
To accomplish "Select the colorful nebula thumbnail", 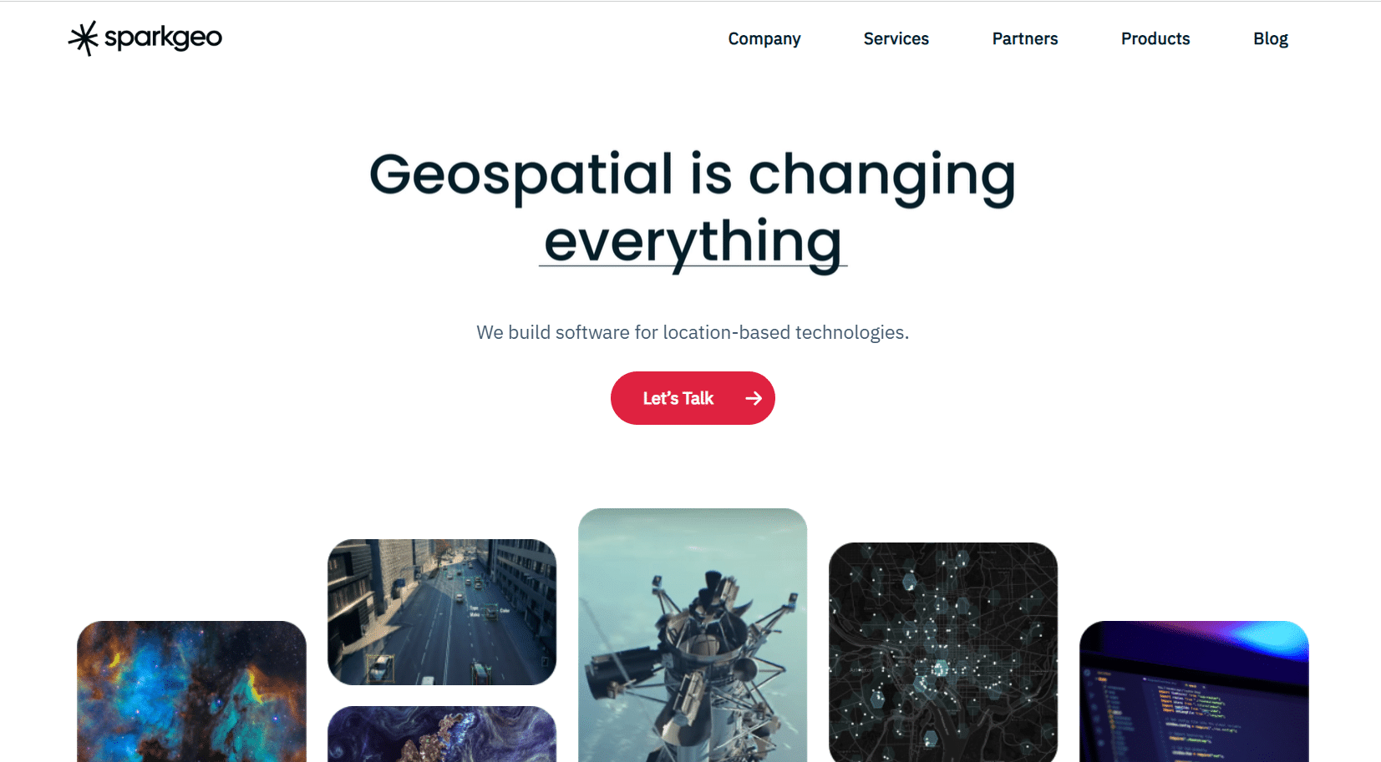I will pos(191,691).
